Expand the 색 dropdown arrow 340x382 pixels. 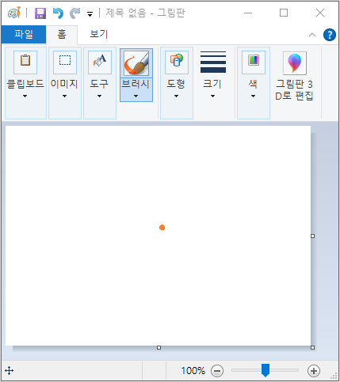pyautogui.click(x=253, y=96)
